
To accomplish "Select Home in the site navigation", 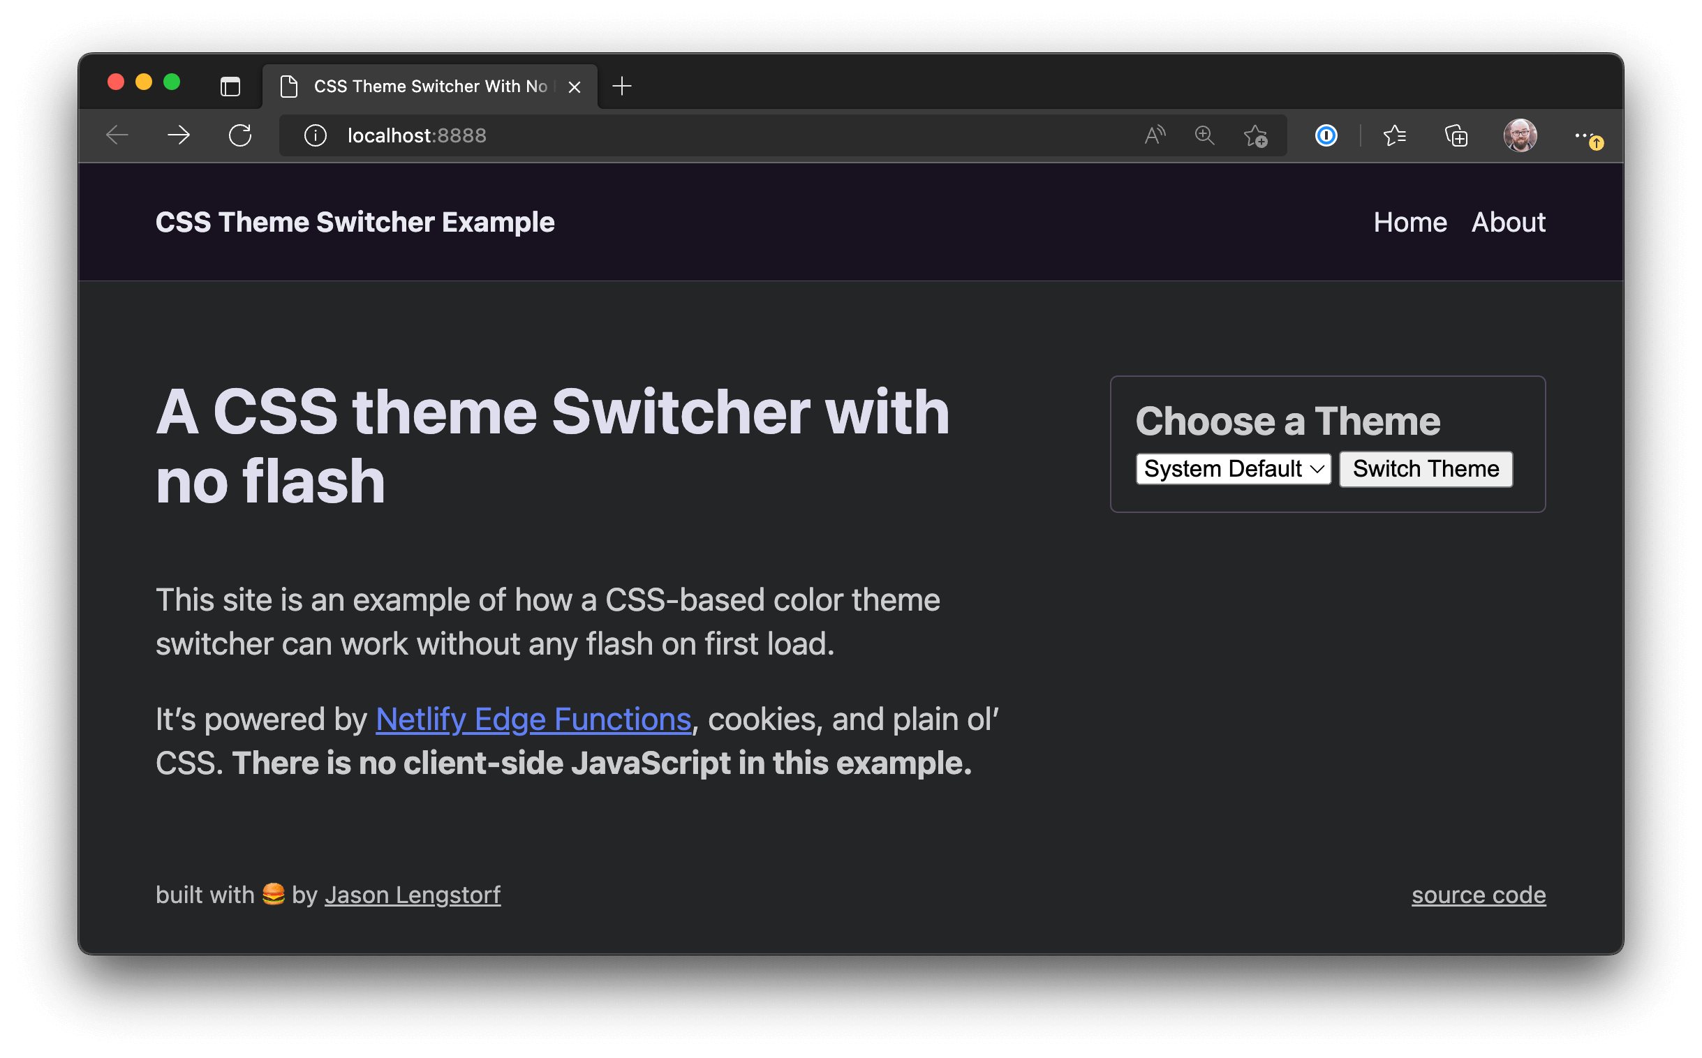I will (x=1411, y=222).
